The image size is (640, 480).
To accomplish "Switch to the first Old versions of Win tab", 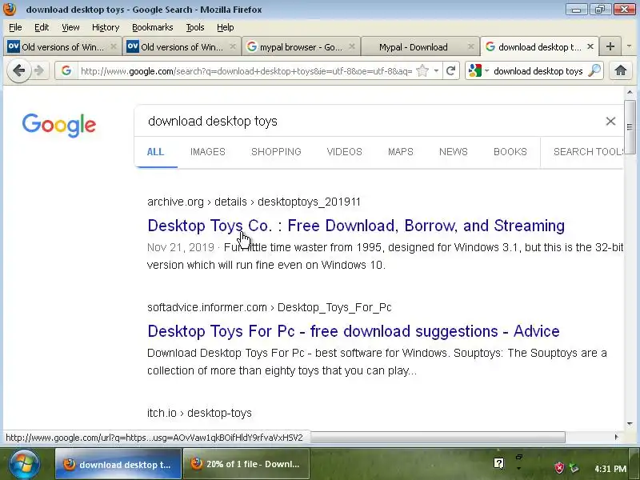I will tap(62, 47).
